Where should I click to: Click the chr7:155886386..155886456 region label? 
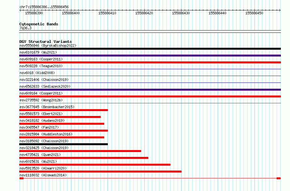(x=44, y=7)
